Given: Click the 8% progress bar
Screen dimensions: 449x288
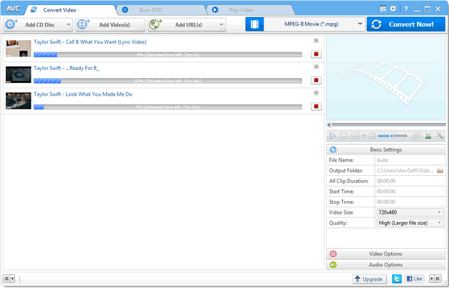Looking at the screenshot, I should point(168,54).
